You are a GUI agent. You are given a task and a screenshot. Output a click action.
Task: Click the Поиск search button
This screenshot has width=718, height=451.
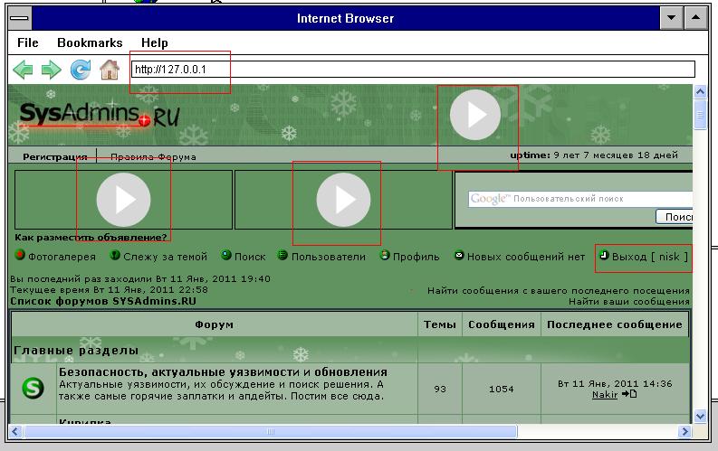coord(674,217)
